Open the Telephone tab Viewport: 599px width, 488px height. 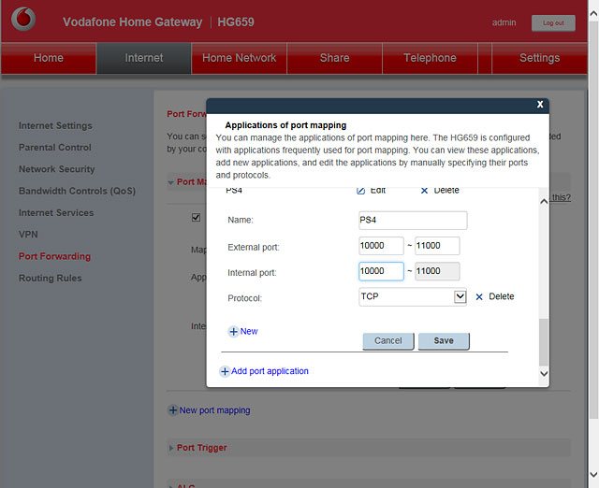pyautogui.click(x=430, y=58)
